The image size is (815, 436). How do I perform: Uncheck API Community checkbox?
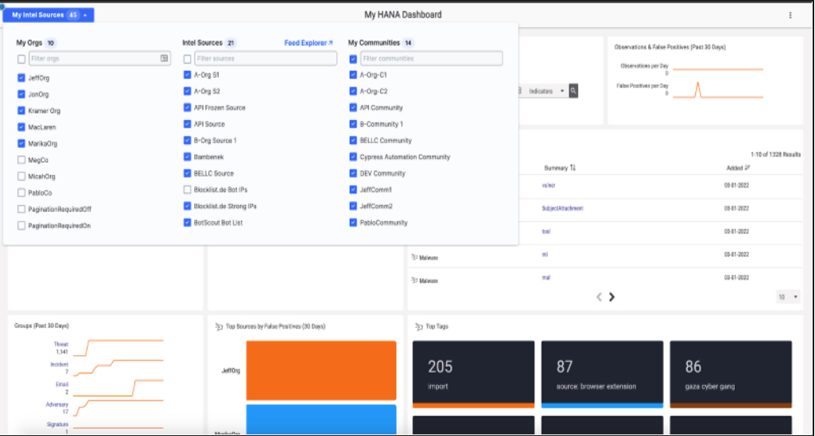click(354, 108)
